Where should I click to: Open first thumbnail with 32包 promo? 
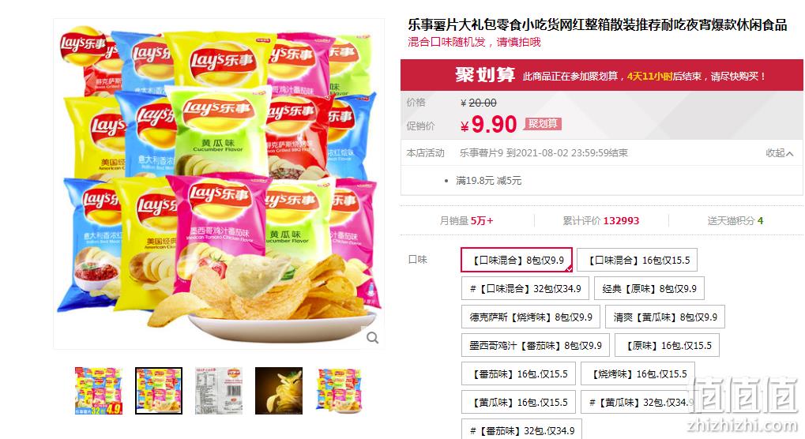[x=99, y=391]
